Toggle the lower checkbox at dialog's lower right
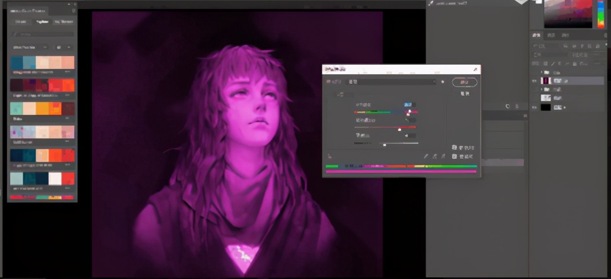 point(455,157)
